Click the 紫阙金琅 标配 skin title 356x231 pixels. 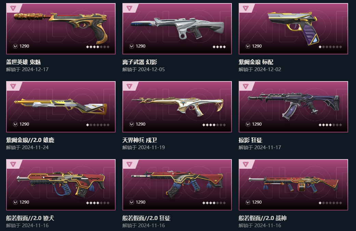(x=256, y=62)
